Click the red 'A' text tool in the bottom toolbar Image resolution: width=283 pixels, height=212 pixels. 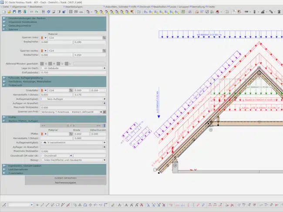141,205
